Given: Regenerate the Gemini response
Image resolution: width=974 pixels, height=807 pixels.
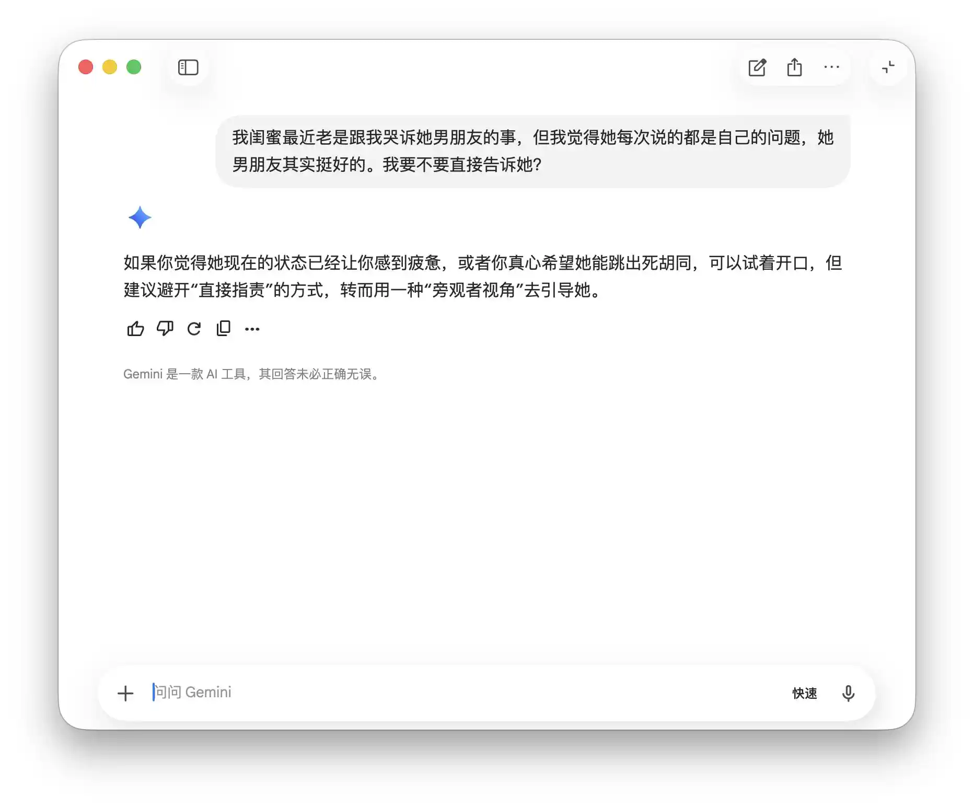Looking at the screenshot, I should (x=194, y=328).
